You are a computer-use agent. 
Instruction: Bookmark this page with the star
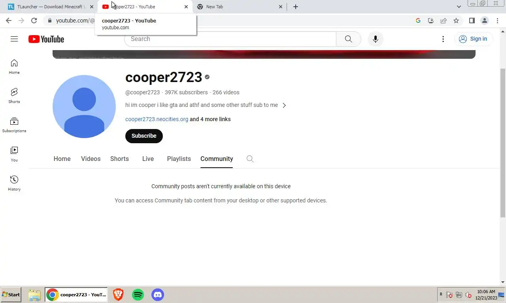point(456,21)
